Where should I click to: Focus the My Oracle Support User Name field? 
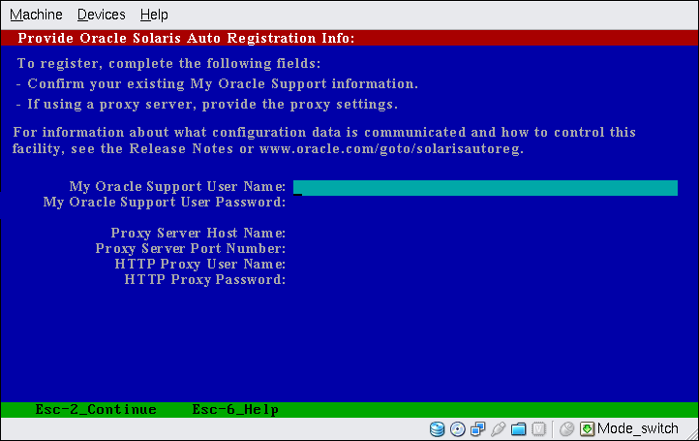[485, 188]
